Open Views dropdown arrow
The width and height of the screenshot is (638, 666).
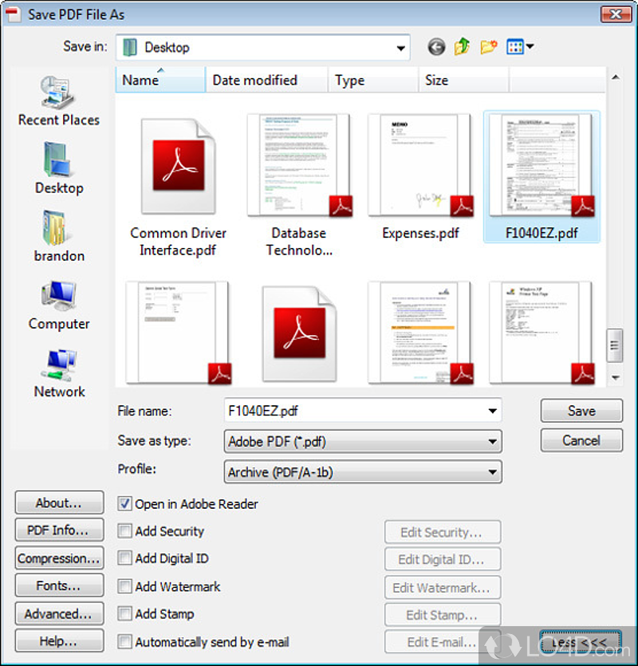click(x=530, y=46)
